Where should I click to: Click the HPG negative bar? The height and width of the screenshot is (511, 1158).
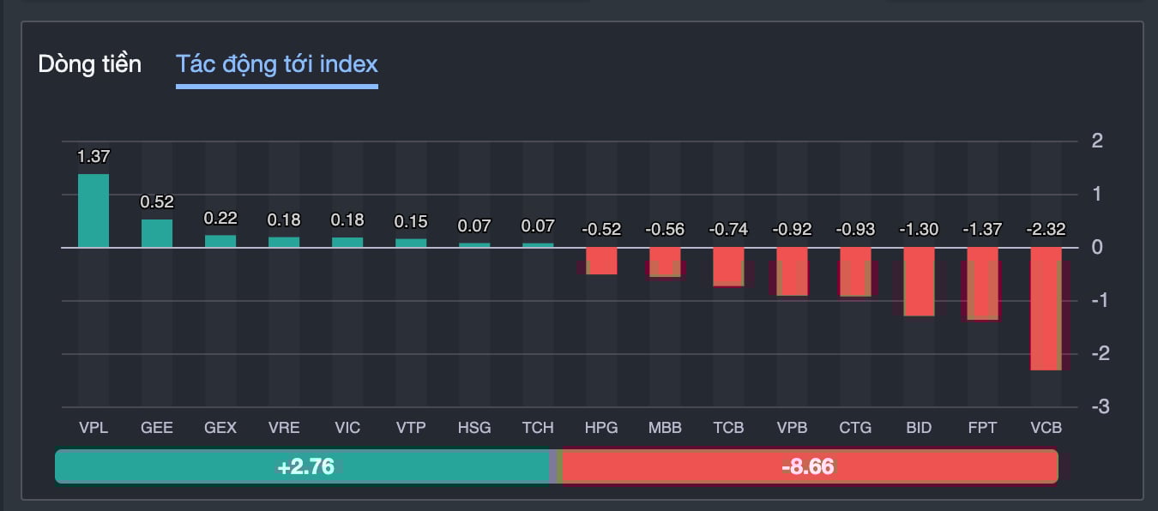[x=601, y=261]
